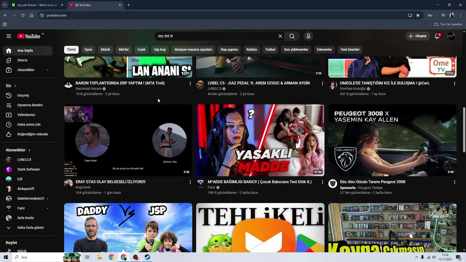This screenshot has height=262, width=466.
Task: Open a new browser tab
Action: tap(129, 5)
